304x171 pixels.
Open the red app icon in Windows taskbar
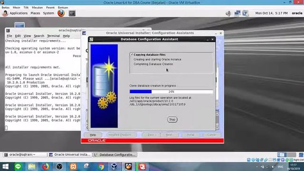[x=142, y=167]
